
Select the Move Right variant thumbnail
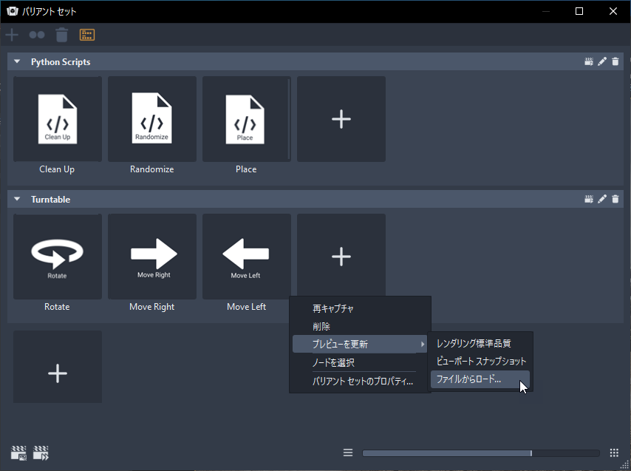coord(152,257)
